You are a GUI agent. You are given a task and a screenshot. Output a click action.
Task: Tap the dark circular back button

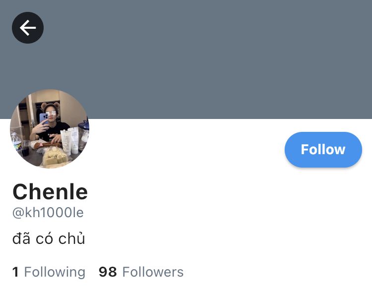coord(28,28)
